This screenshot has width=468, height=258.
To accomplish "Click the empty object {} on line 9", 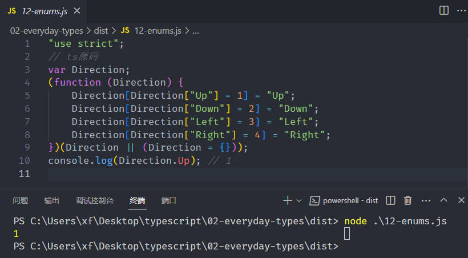I will [x=225, y=147].
